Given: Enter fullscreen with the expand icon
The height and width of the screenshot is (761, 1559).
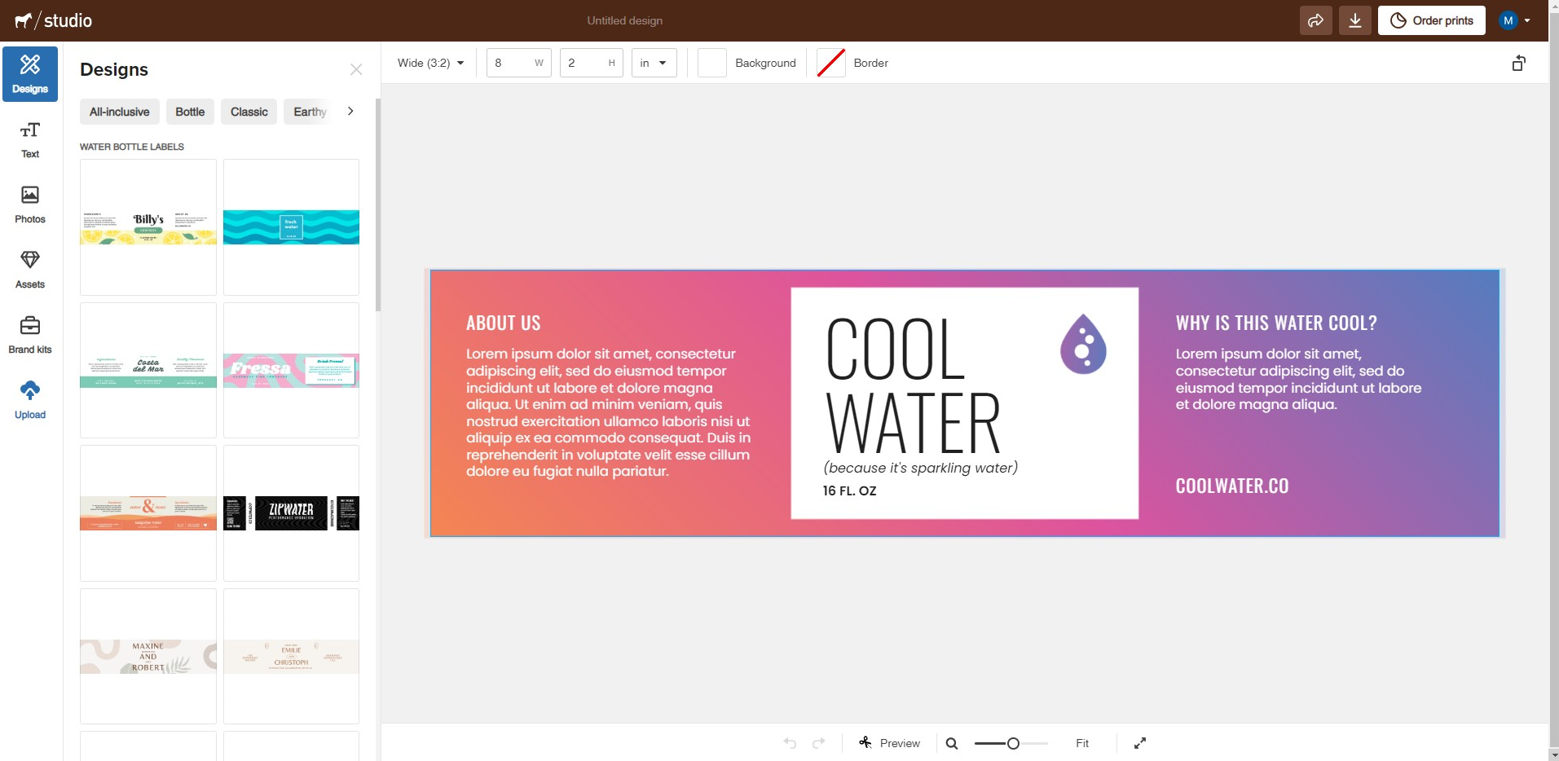Looking at the screenshot, I should click(1139, 742).
